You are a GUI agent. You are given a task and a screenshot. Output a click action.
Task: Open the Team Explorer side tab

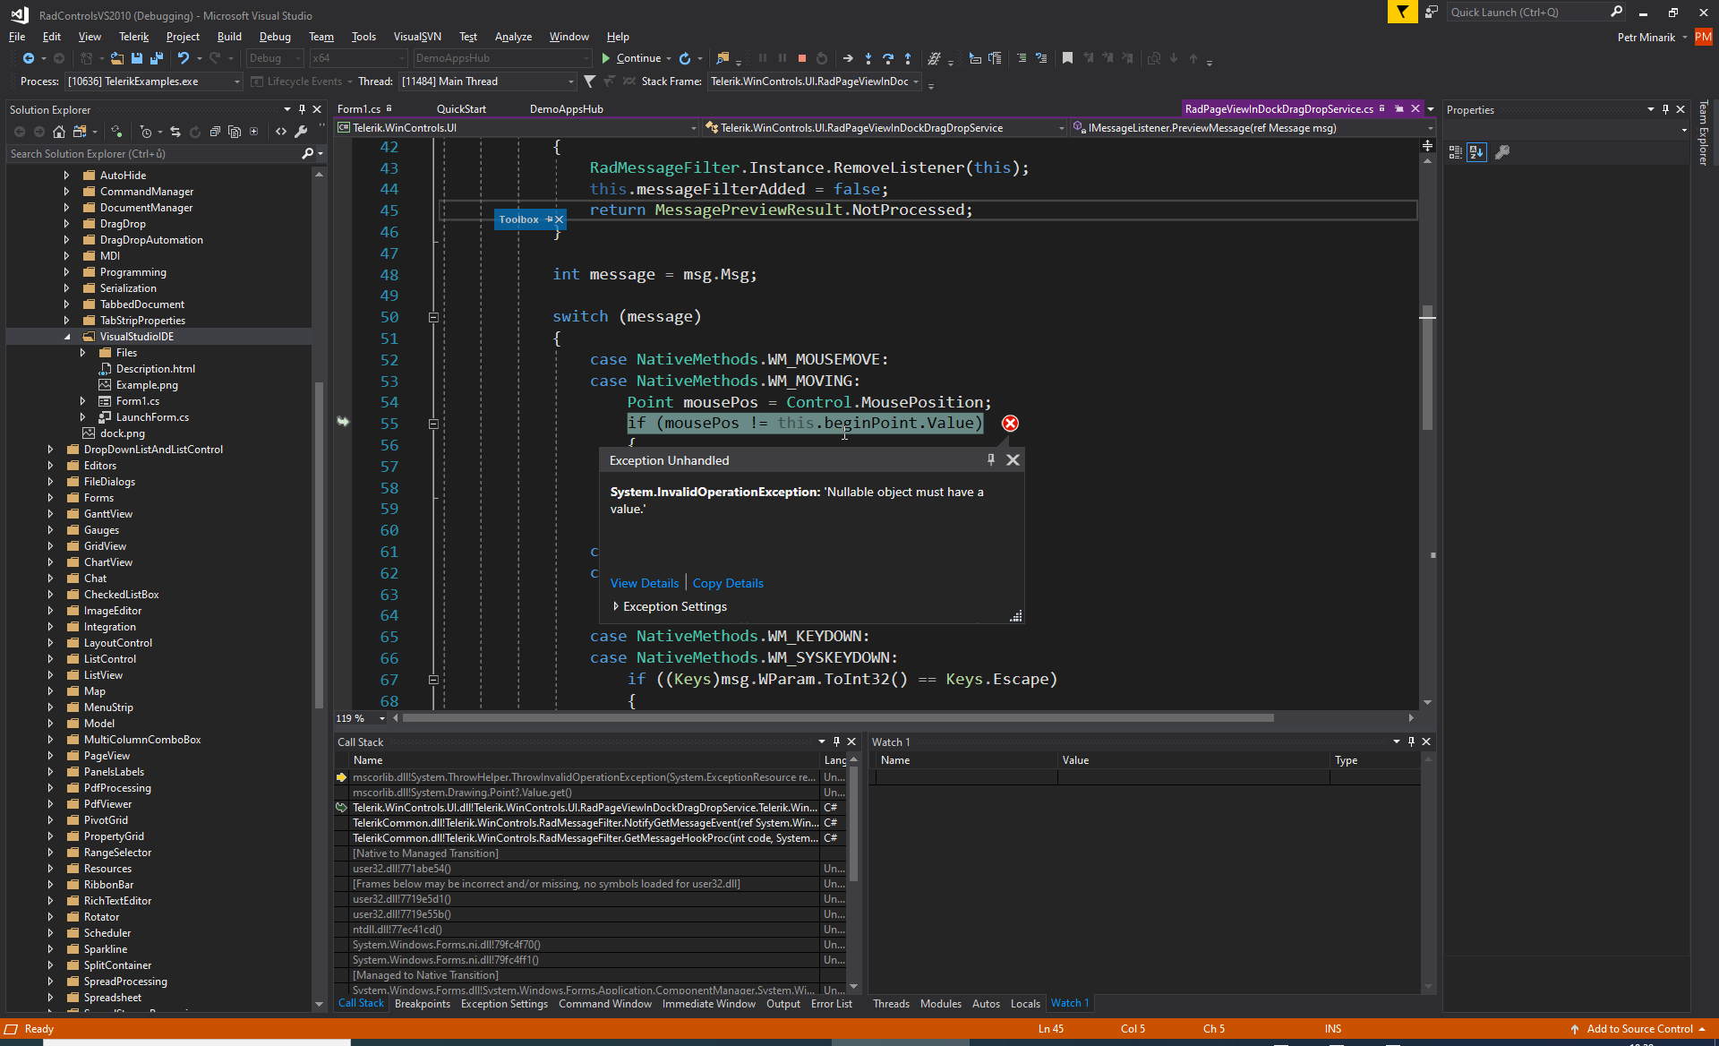[1704, 133]
